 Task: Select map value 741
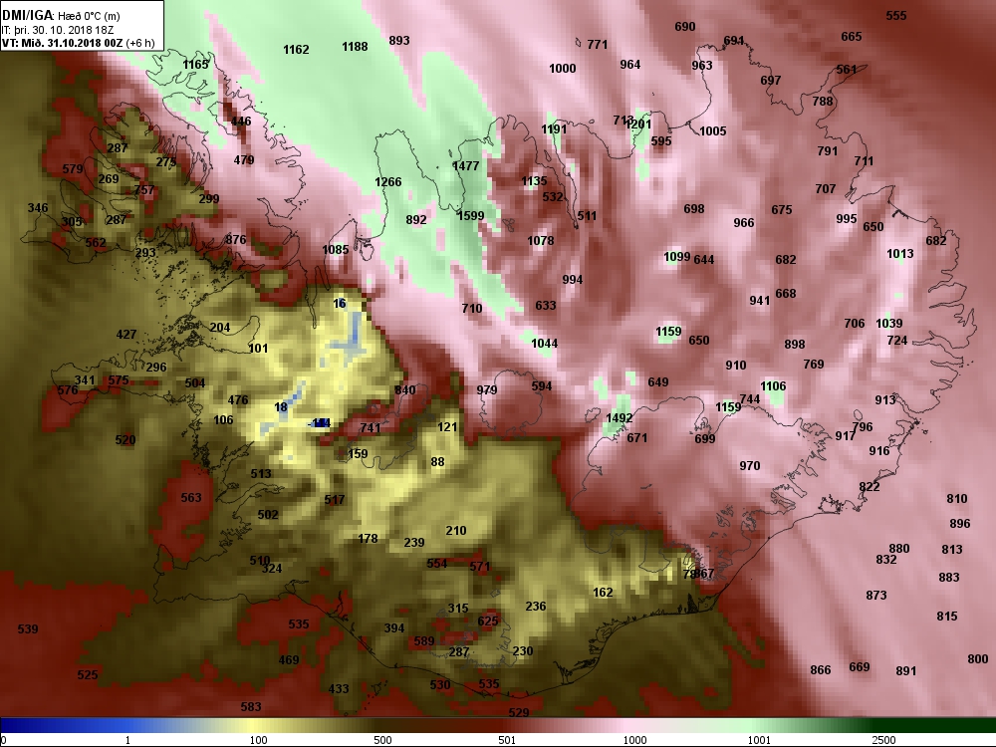coord(371,428)
